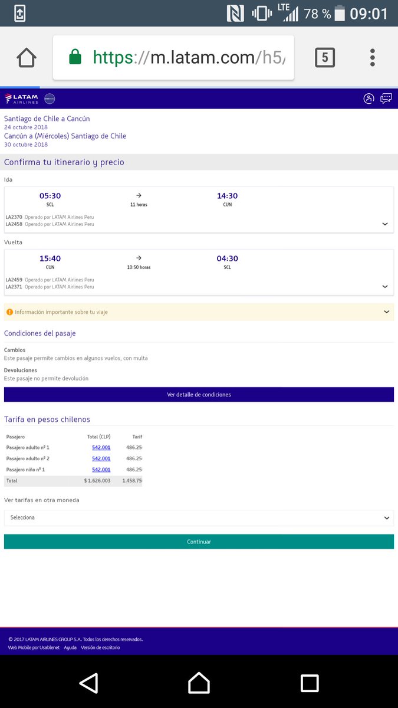Tap the 11 horas duration label
This screenshot has width=398, height=708.
click(x=139, y=205)
